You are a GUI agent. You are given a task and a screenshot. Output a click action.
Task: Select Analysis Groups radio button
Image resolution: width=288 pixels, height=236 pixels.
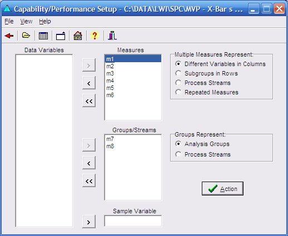(x=202, y=144)
